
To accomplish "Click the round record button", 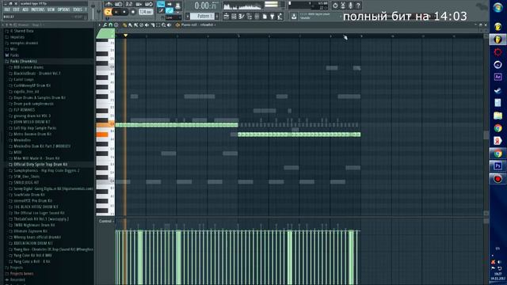I will (133, 12).
